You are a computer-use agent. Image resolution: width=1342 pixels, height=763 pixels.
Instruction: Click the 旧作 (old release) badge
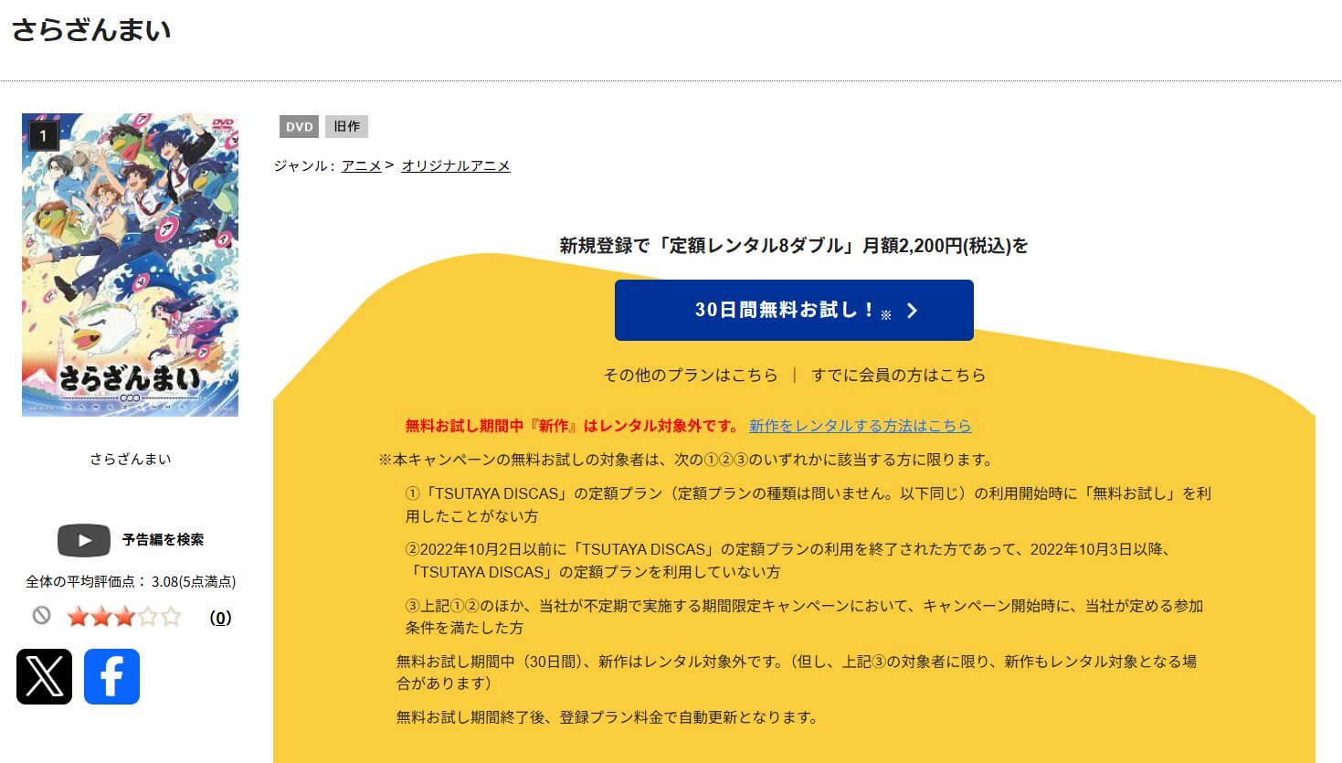coord(346,127)
